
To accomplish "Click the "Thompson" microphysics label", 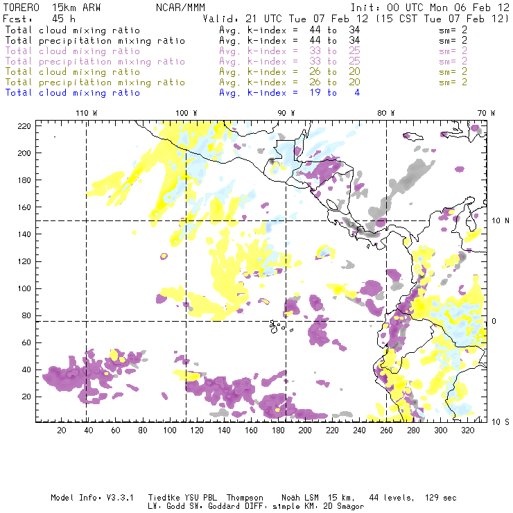I will 245,498.
